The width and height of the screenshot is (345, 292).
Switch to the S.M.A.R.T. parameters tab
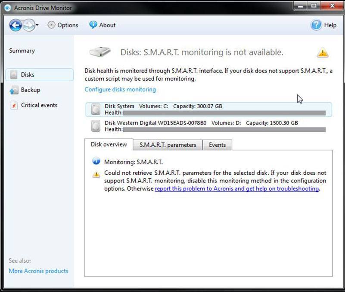[x=168, y=145]
